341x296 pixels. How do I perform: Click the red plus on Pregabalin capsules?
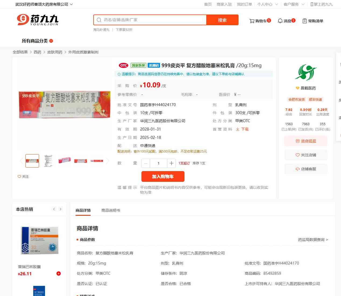click(x=59, y=273)
